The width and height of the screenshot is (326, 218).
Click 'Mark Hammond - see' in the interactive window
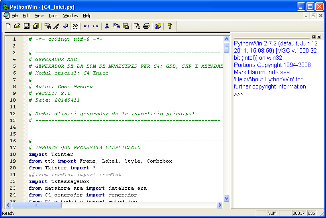[x=262, y=72]
